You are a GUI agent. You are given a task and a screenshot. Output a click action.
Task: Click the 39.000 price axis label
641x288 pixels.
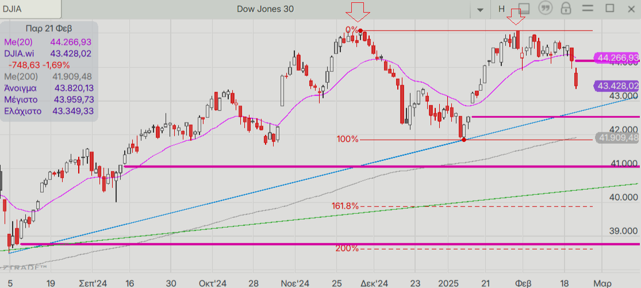623,231
